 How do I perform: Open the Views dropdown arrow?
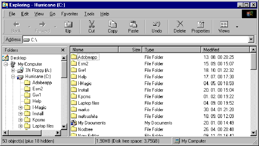click(237, 27)
